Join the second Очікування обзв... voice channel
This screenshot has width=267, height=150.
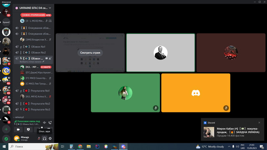(x=33, y=34)
